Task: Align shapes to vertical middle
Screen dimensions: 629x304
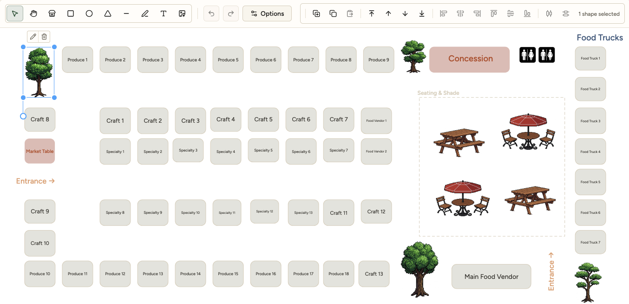Action: coord(511,13)
